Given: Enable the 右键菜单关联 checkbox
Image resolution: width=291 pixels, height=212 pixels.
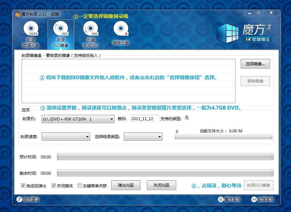Looking at the screenshot, I should 80,185.
